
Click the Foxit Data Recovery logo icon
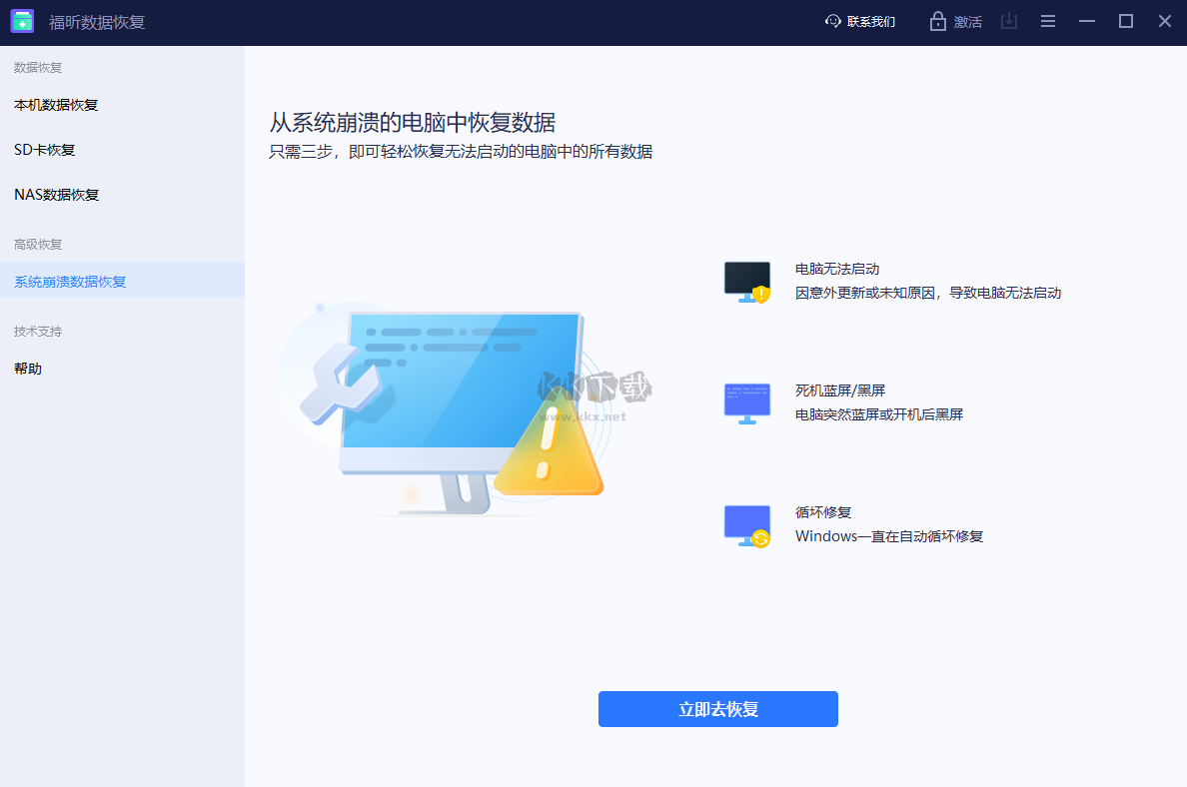coord(22,21)
